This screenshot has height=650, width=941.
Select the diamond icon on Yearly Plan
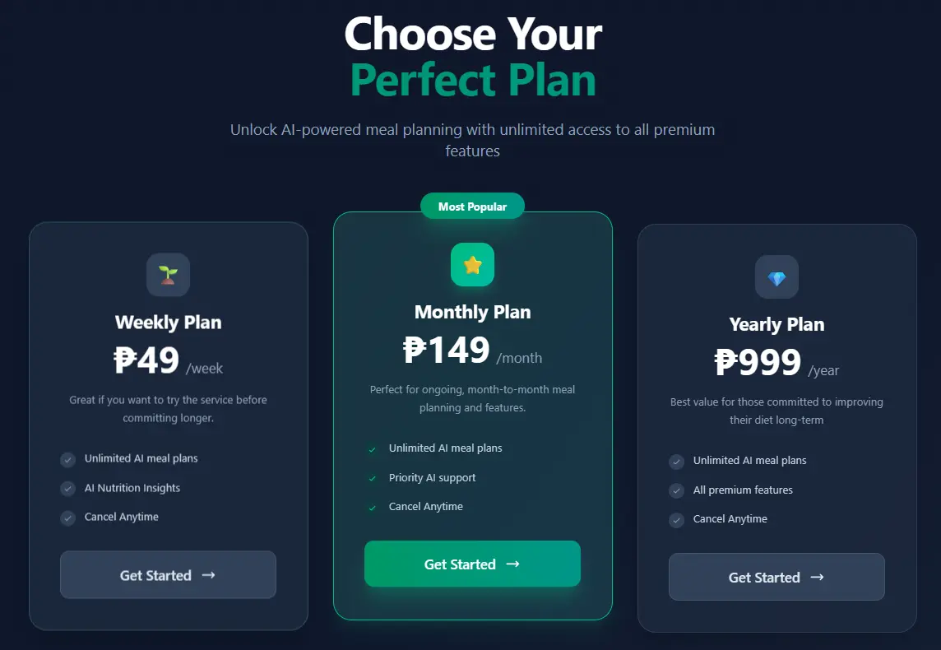pyautogui.click(x=776, y=277)
